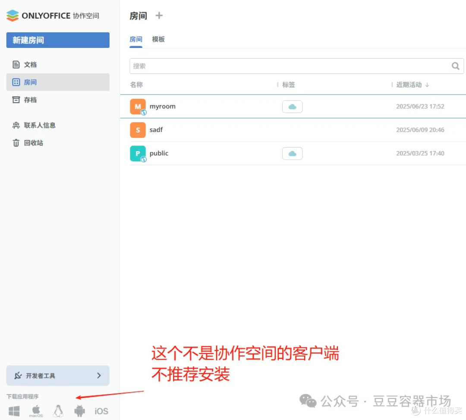Click the 房间 grid icon
Image resolution: width=466 pixels, height=420 pixels.
[x=16, y=82]
